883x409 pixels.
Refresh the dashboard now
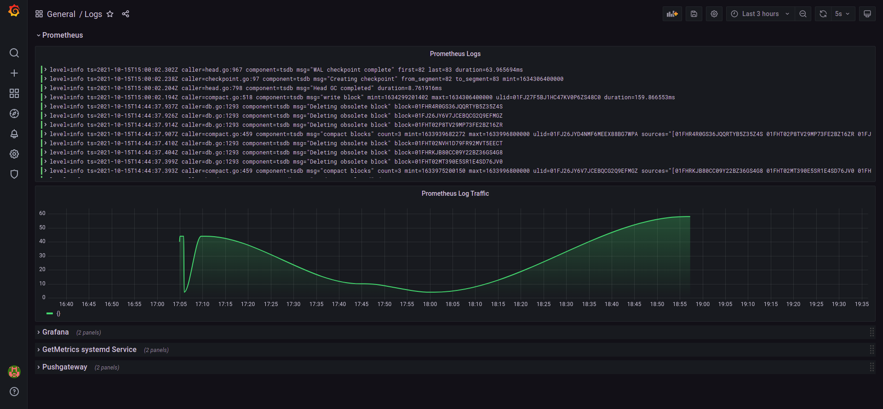click(x=823, y=14)
